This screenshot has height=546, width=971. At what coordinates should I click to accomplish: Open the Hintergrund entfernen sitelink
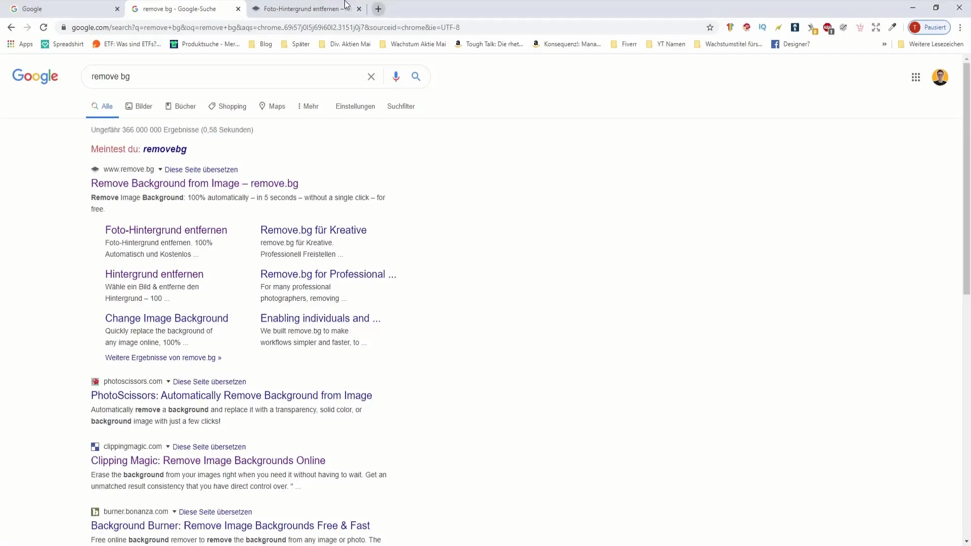(154, 274)
